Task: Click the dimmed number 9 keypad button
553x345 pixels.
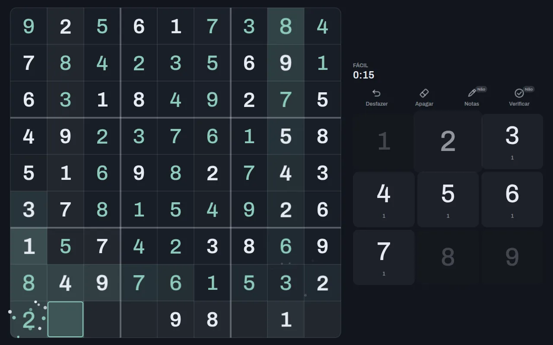Action: coord(512,257)
